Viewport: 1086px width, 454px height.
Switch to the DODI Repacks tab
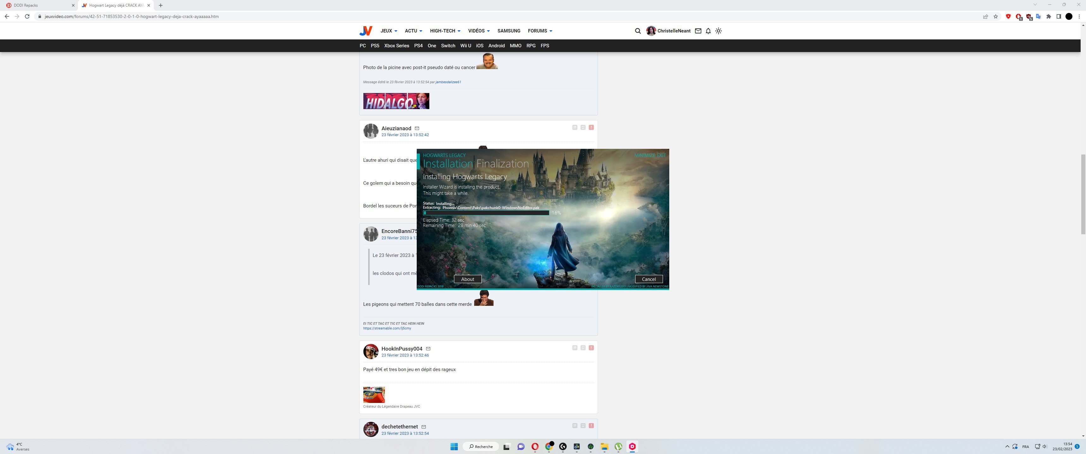pos(38,5)
